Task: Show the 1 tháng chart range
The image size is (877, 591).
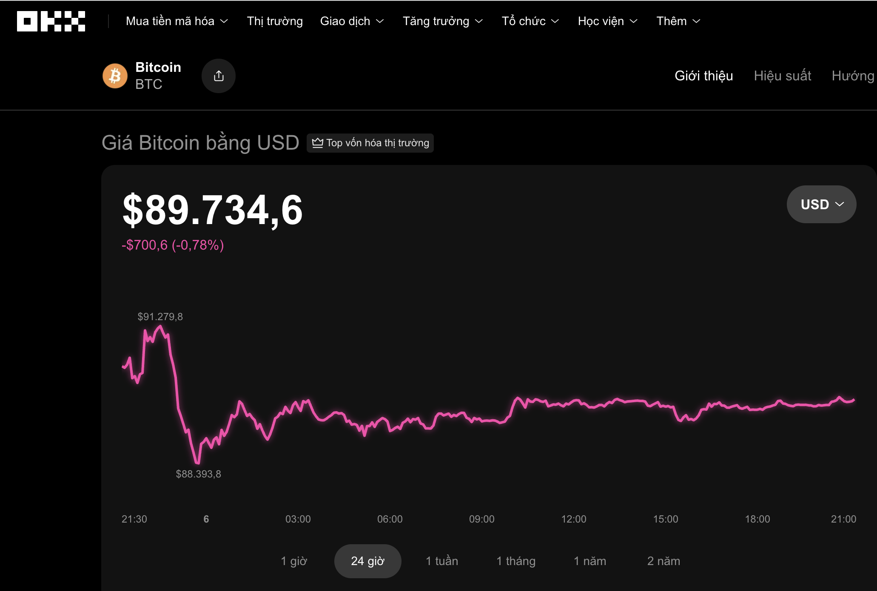Action: [x=516, y=561]
